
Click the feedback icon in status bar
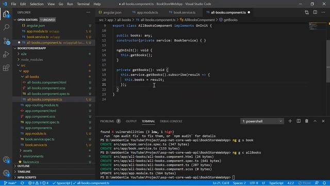coord(317,183)
